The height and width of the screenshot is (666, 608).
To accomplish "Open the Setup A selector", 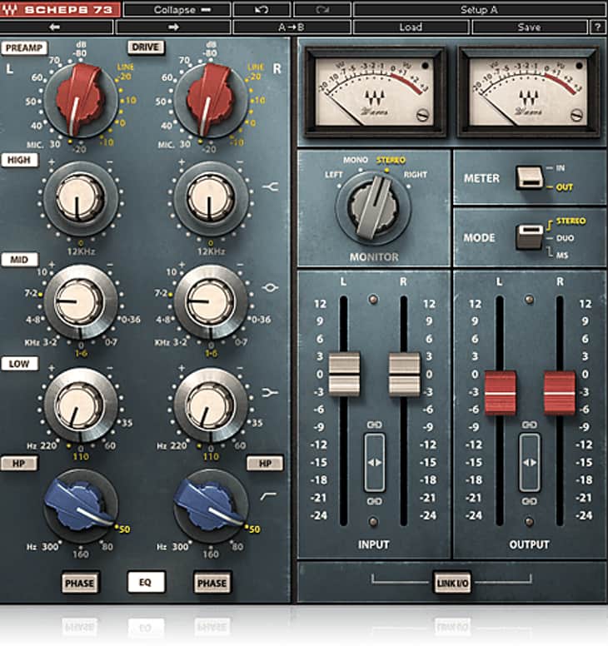I will (x=479, y=9).
